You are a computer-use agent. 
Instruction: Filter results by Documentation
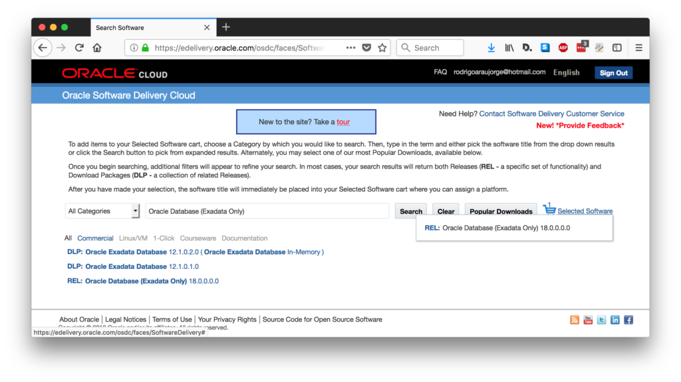(x=245, y=238)
